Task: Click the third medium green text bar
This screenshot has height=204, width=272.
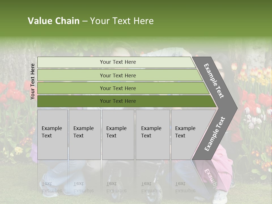Action: (x=118, y=88)
